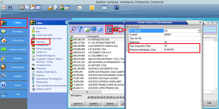This screenshot has height=109, width=219.
Task: Open the Movimiento sidebar menu
Action: pos(14,32)
